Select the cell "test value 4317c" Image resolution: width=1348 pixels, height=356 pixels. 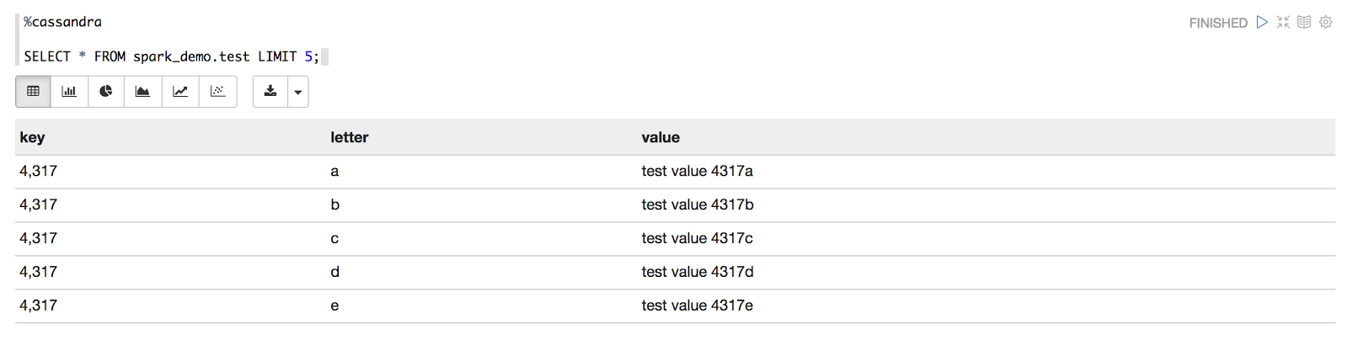[697, 238]
